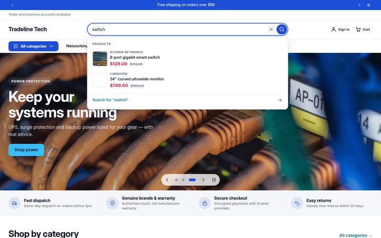Click the hamburger icon in All categories
Viewport: 381px width, 238px height.
15,46
